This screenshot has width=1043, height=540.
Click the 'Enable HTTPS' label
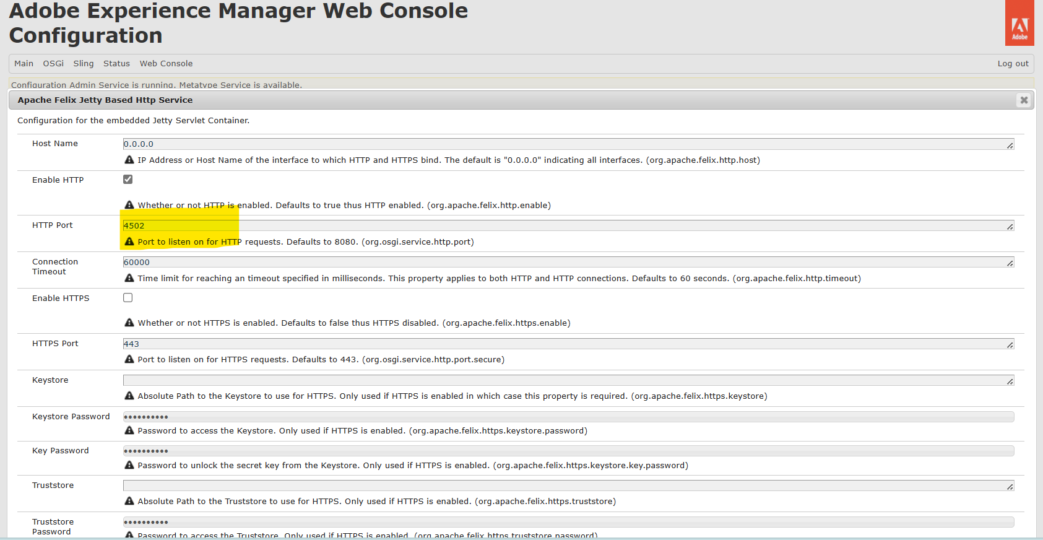(x=61, y=298)
